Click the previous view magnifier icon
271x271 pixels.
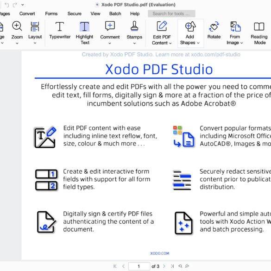click(x=180, y=266)
